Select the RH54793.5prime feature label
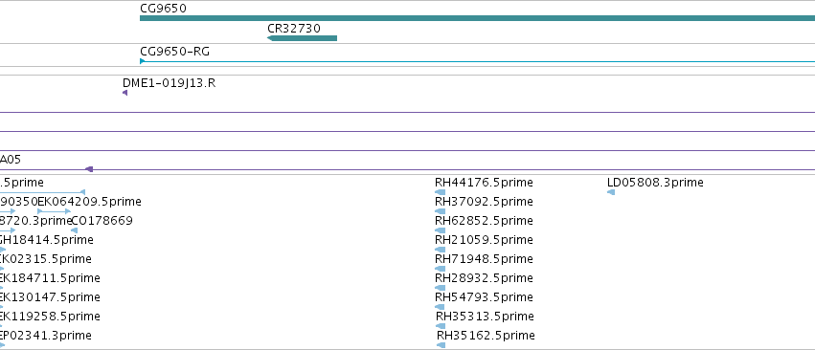 (484, 297)
